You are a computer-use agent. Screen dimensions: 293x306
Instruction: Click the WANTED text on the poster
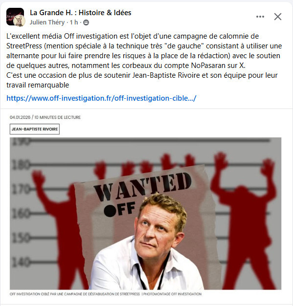coord(143,187)
